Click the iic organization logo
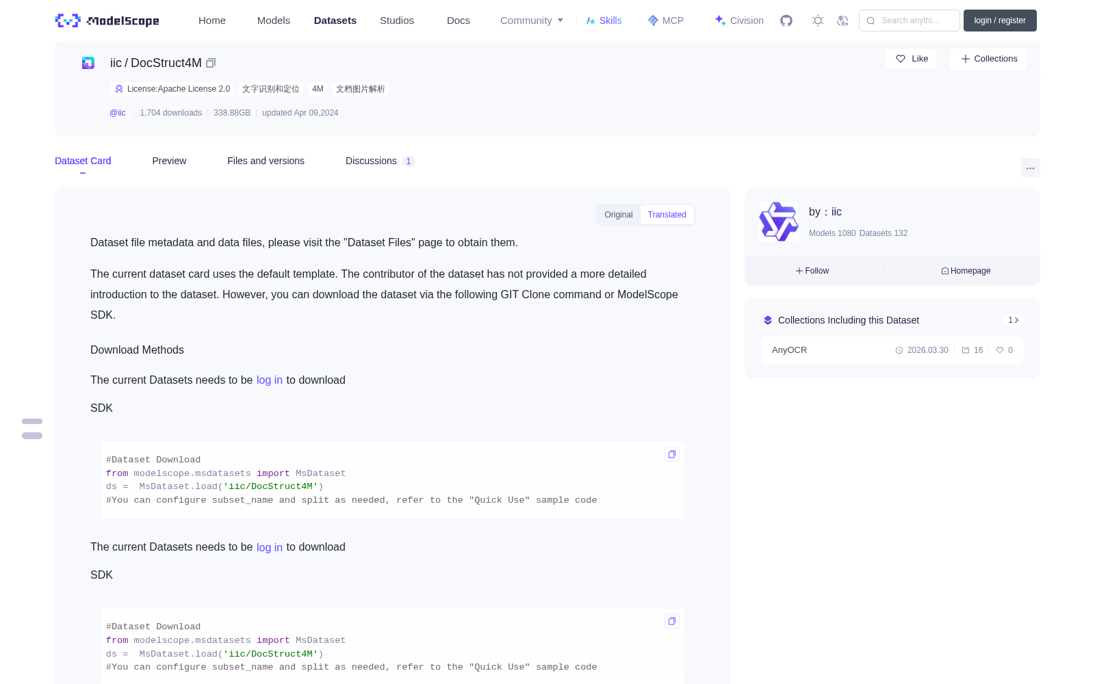Viewport: 1095px width, 684px height. 779,222
